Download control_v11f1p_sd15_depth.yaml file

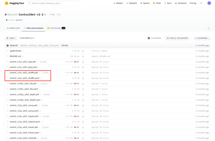point(83,100)
